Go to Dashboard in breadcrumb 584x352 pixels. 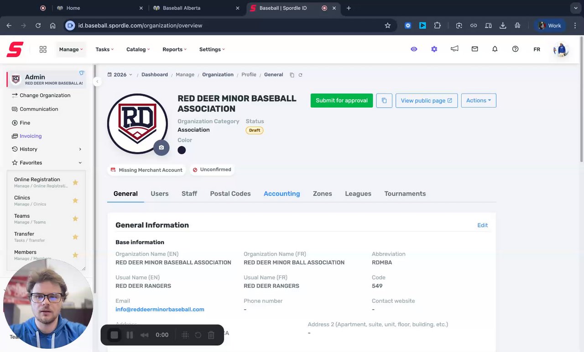155,75
